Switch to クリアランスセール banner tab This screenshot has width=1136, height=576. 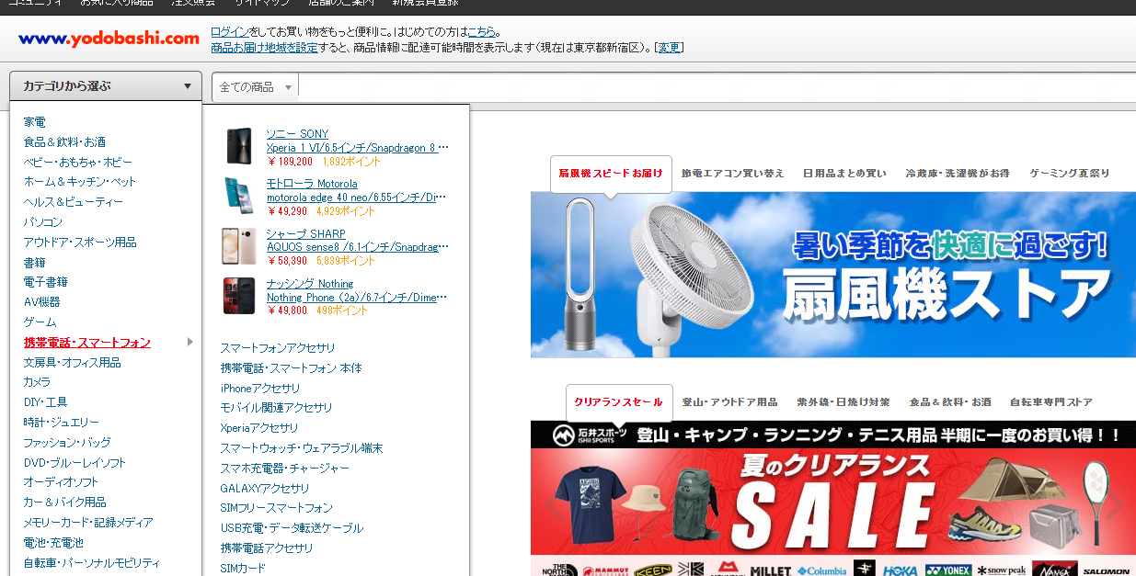618,402
